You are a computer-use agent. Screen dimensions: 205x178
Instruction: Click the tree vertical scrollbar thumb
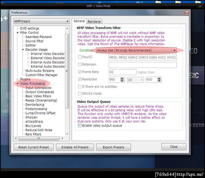coord(67,71)
